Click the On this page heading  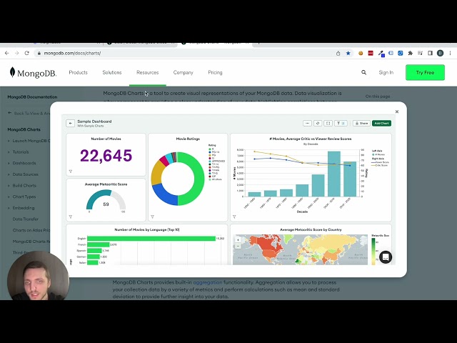pyautogui.click(x=378, y=96)
